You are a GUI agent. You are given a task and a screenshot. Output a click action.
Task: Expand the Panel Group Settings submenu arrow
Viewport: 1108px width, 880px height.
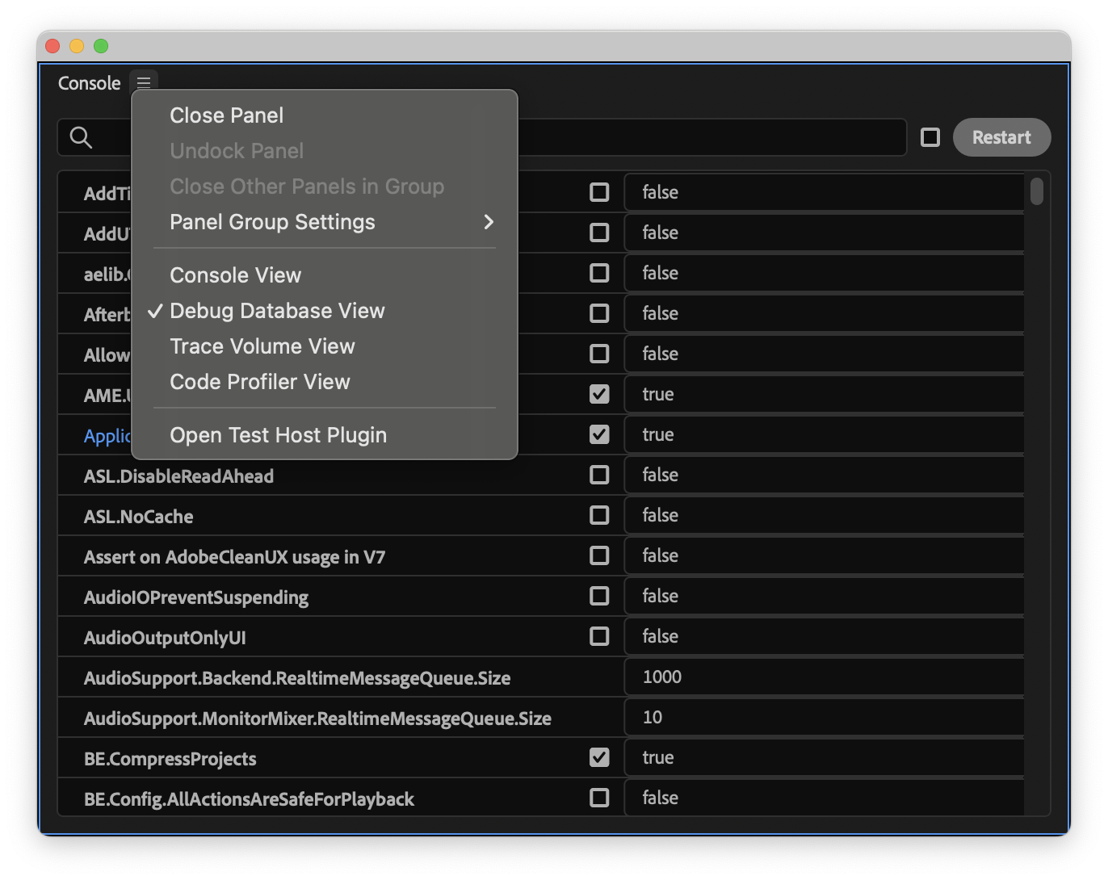point(489,222)
